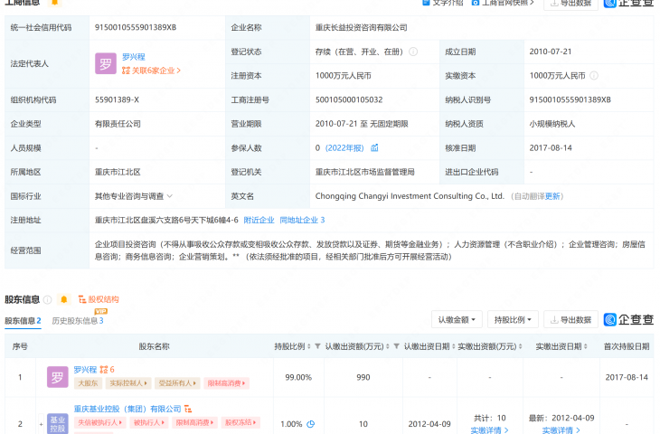
Task: Click 更新 link after English name
Action: pos(552,196)
